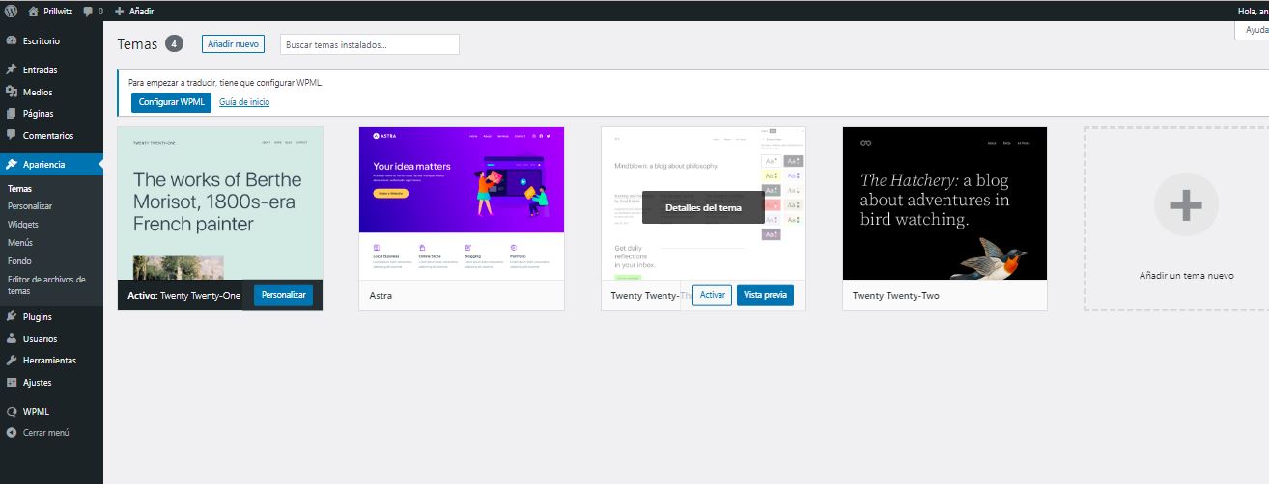The image size is (1269, 484).
Task: Click the theme count badge 4
Action: point(174,43)
